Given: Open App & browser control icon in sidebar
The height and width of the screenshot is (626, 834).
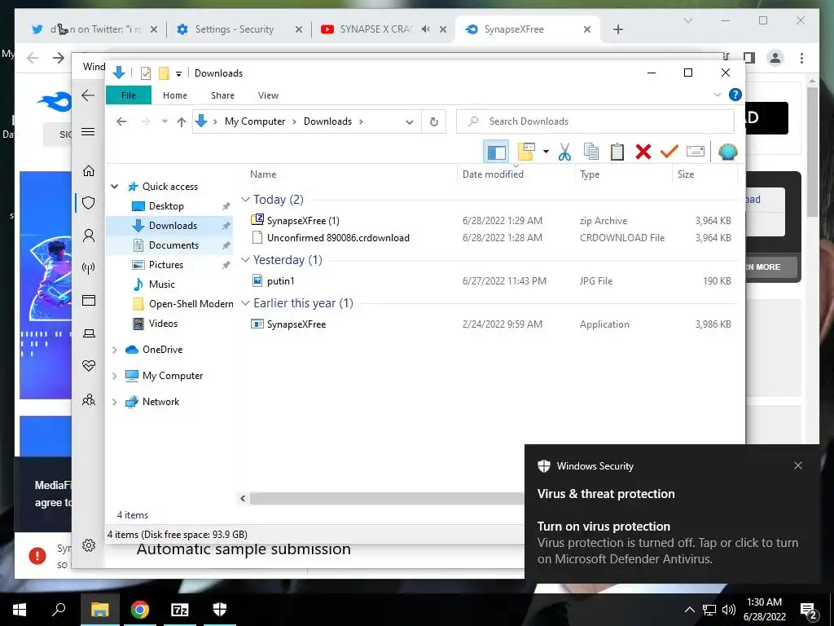Looking at the screenshot, I should pos(88,301).
